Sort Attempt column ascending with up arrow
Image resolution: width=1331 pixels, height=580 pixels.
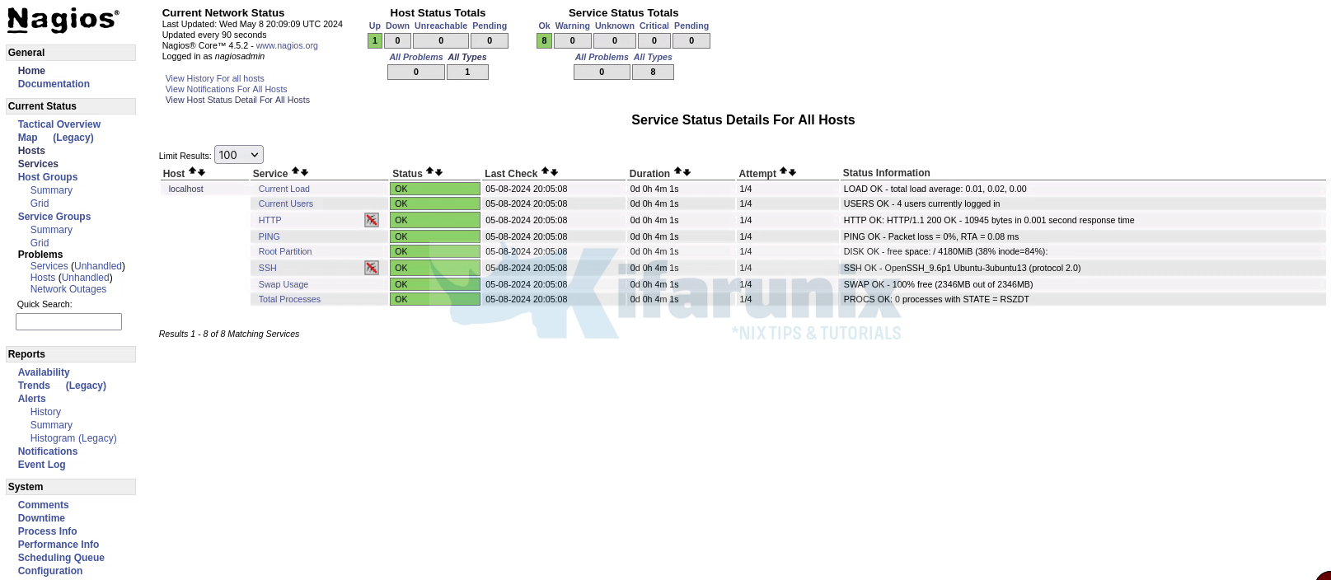[x=783, y=172]
